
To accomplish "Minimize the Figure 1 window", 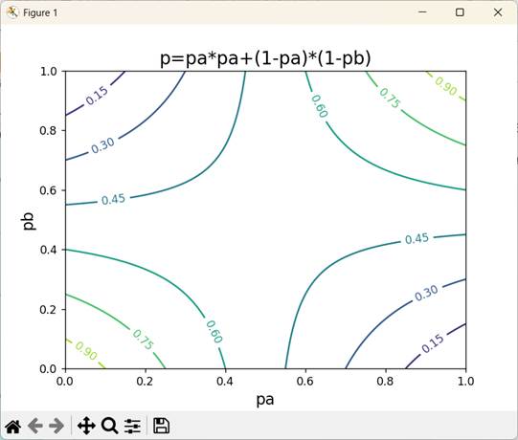I will coord(422,12).
